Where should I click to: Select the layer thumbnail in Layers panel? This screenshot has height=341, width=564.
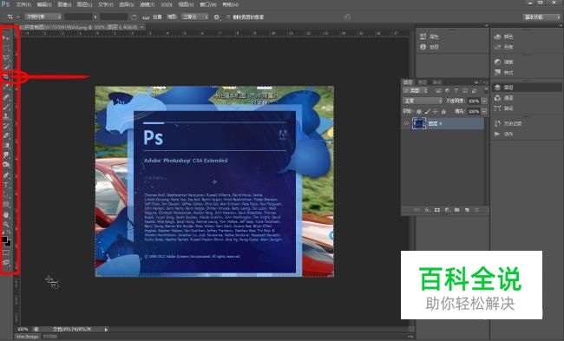pyautogui.click(x=419, y=123)
